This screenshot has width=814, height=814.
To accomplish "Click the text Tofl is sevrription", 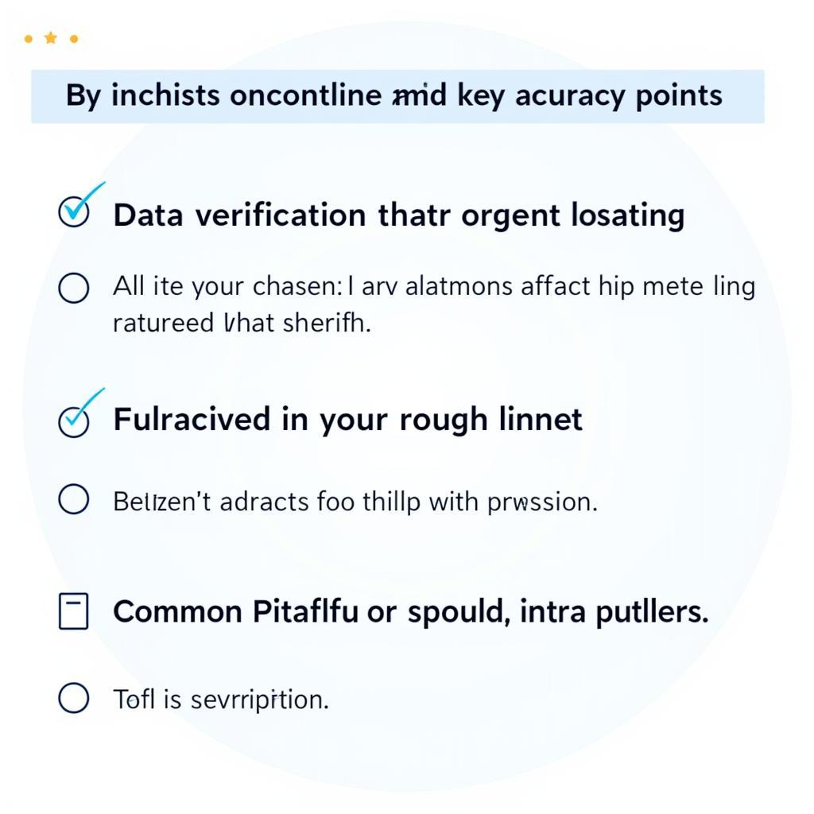I will pos(221,699).
